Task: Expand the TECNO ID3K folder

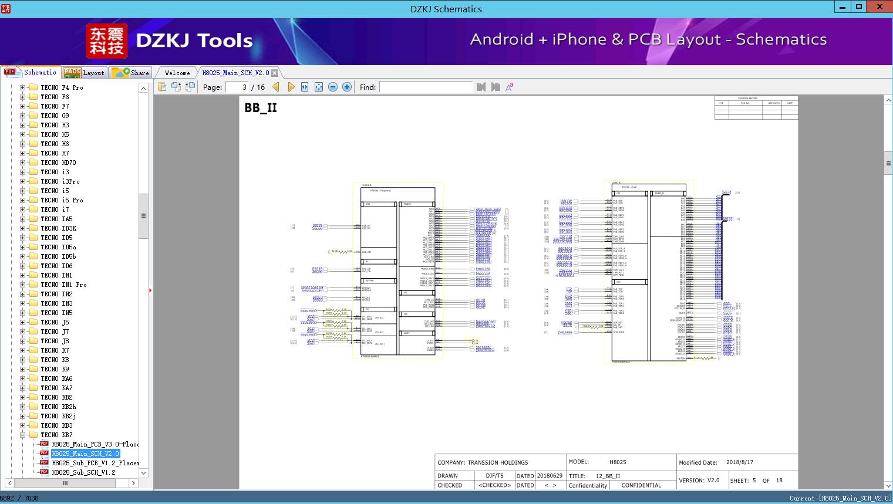Action: 22,228
